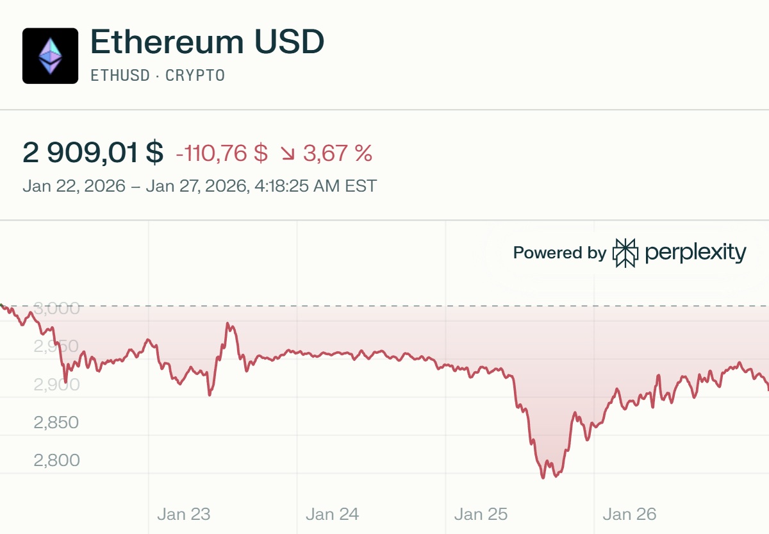Click the 3,000 y-axis label

56,308
